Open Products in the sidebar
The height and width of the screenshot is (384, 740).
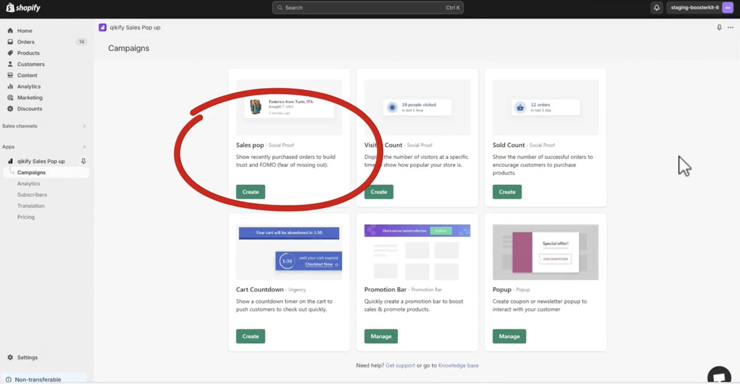click(x=28, y=53)
